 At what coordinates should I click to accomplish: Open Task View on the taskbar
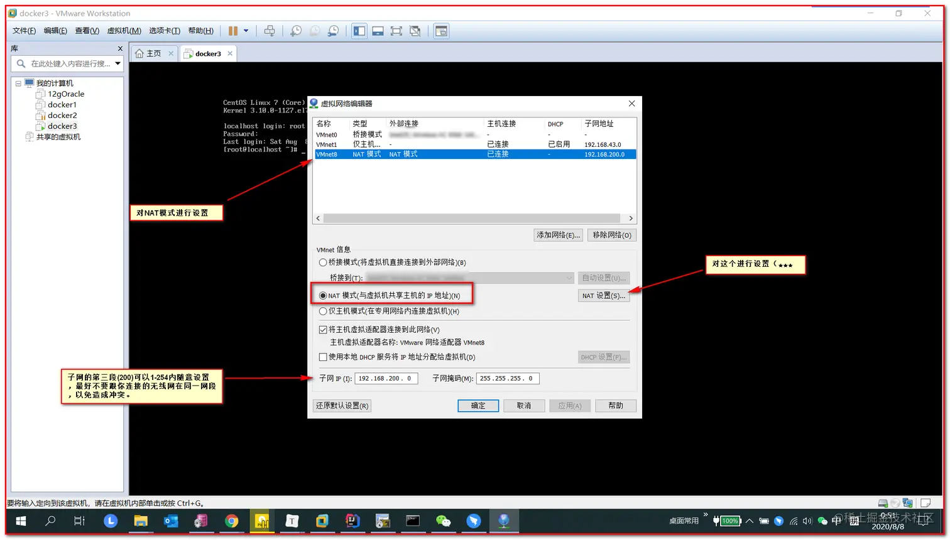tap(80, 521)
